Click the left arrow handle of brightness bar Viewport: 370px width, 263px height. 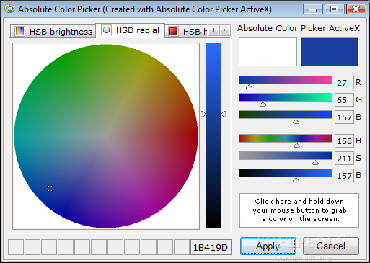203,114
